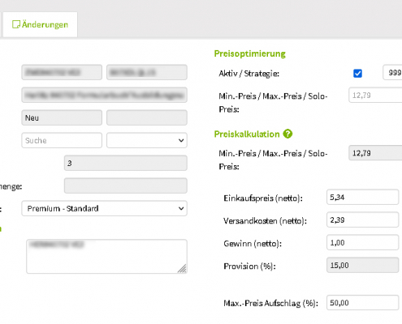The height and width of the screenshot is (324, 402).
Task: Expand the Premium - Standard dropdown
Action: click(x=104, y=208)
